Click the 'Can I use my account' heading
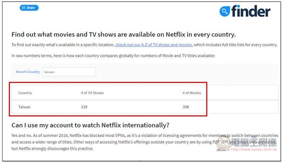 pyautogui.click(x=90, y=125)
